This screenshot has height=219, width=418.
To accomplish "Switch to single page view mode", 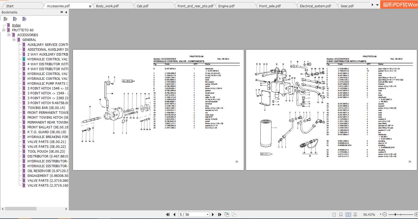I will tap(334, 214).
